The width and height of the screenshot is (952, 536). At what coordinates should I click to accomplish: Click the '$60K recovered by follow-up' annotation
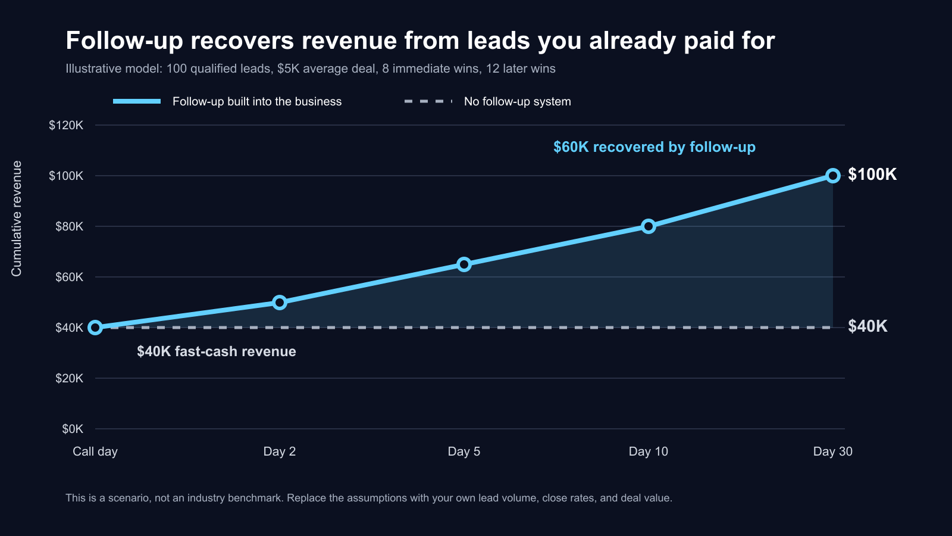click(x=654, y=147)
